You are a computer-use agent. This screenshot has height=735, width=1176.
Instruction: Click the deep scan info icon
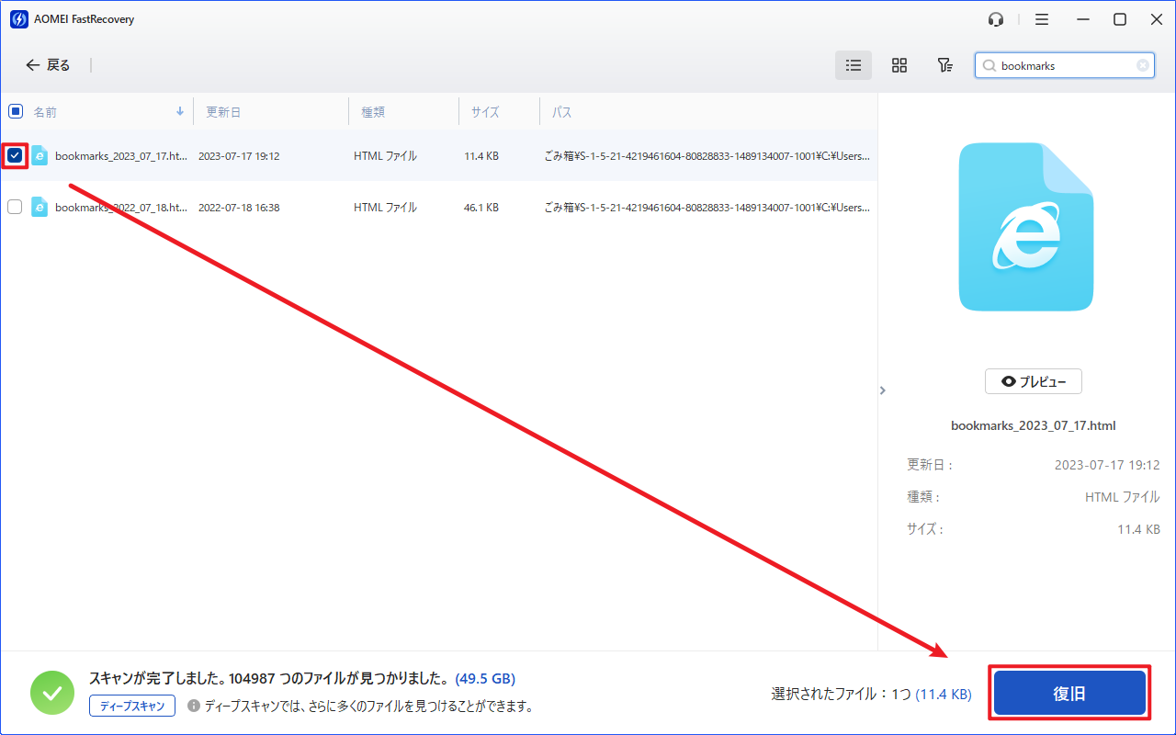[x=194, y=707]
